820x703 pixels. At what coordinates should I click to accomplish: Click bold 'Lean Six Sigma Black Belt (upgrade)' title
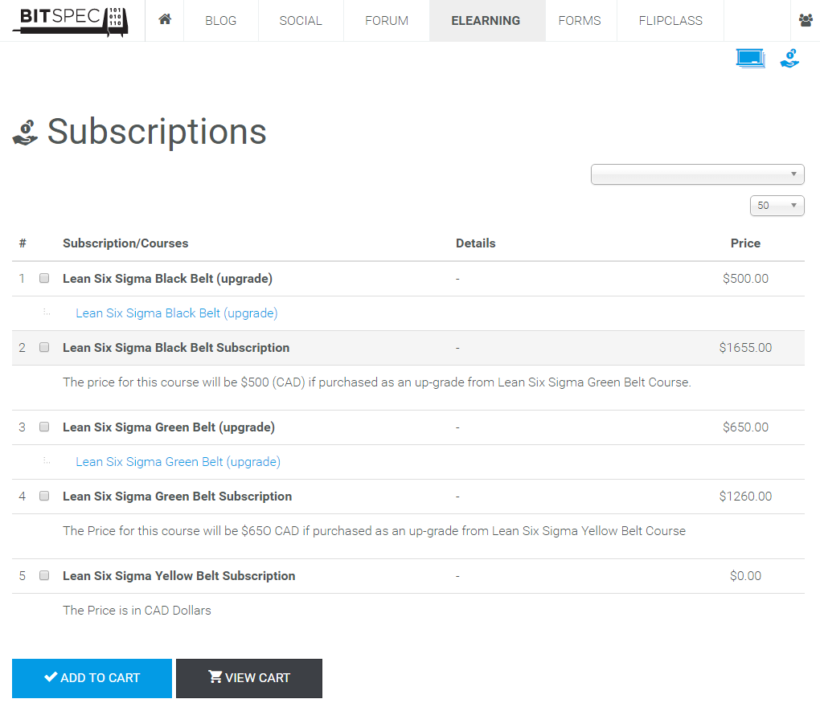(x=167, y=279)
